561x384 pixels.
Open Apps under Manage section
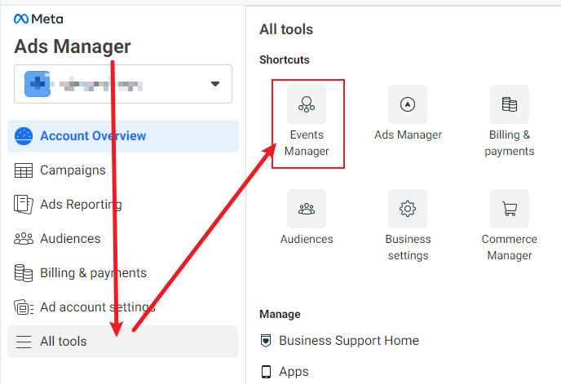(294, 372)
